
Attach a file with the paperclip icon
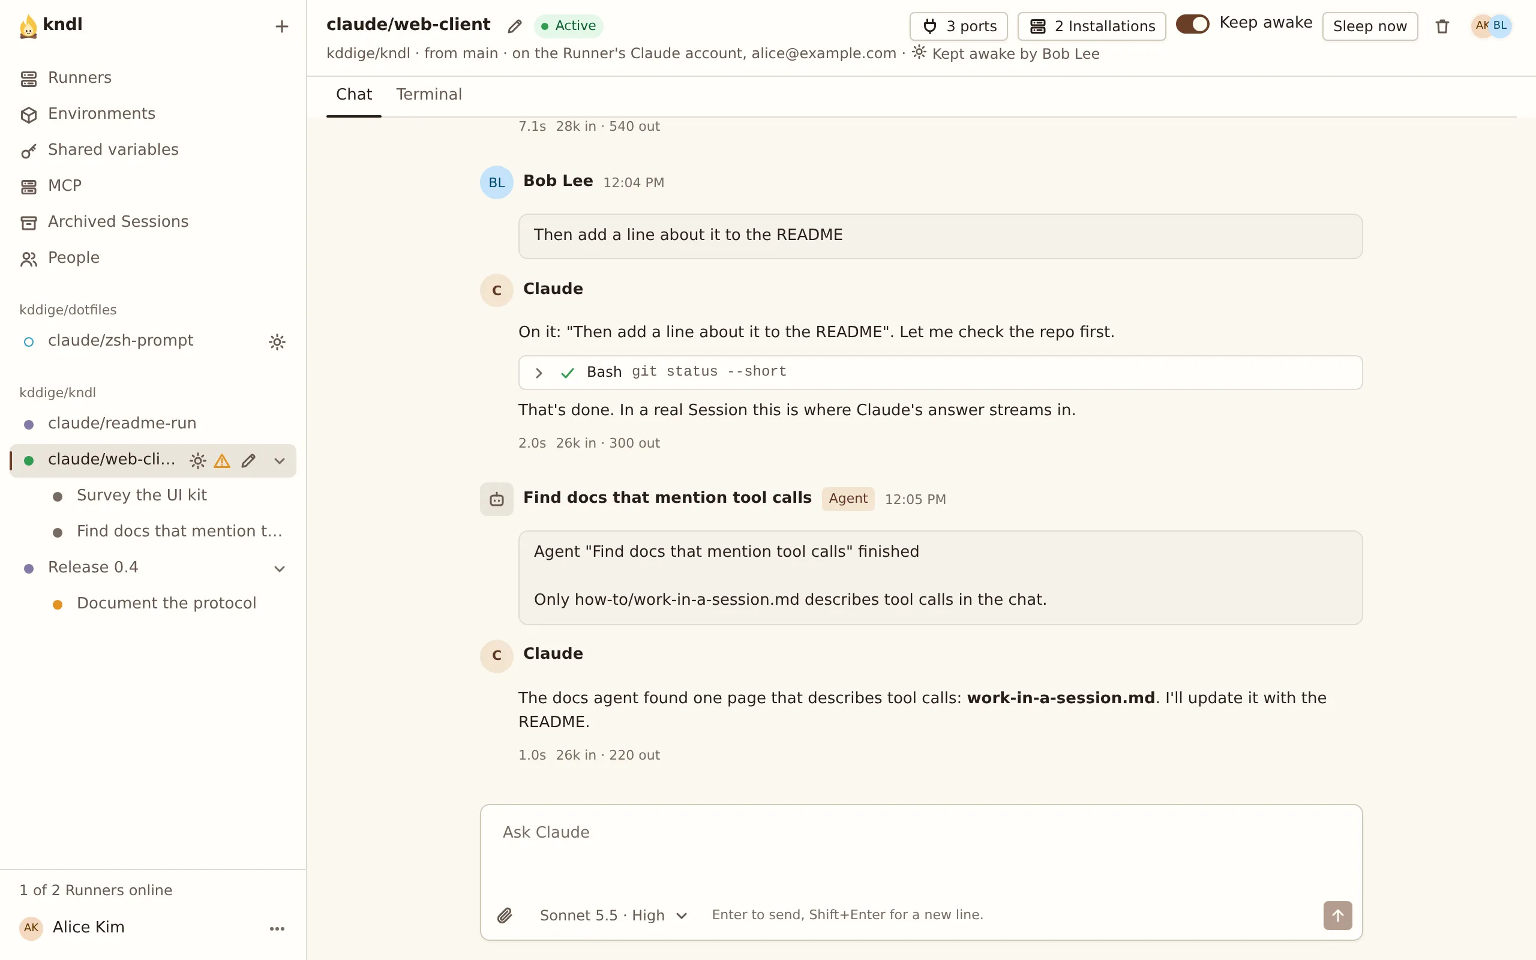[x=505, y=915]
